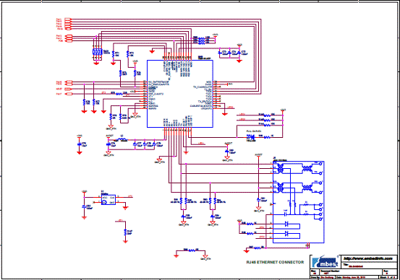Screen dimensions: 400x280
Task: Click the Document Number field in title block
Action: pos(351,272)
